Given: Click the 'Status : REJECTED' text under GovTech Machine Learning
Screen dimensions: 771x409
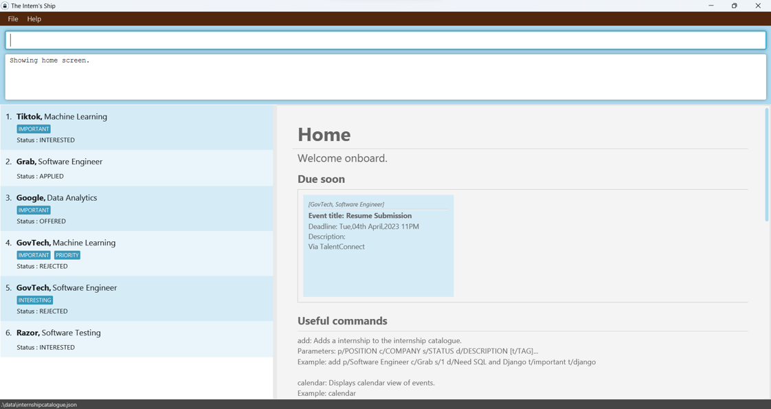Looking at the screenshot, I should click(43, 267).
